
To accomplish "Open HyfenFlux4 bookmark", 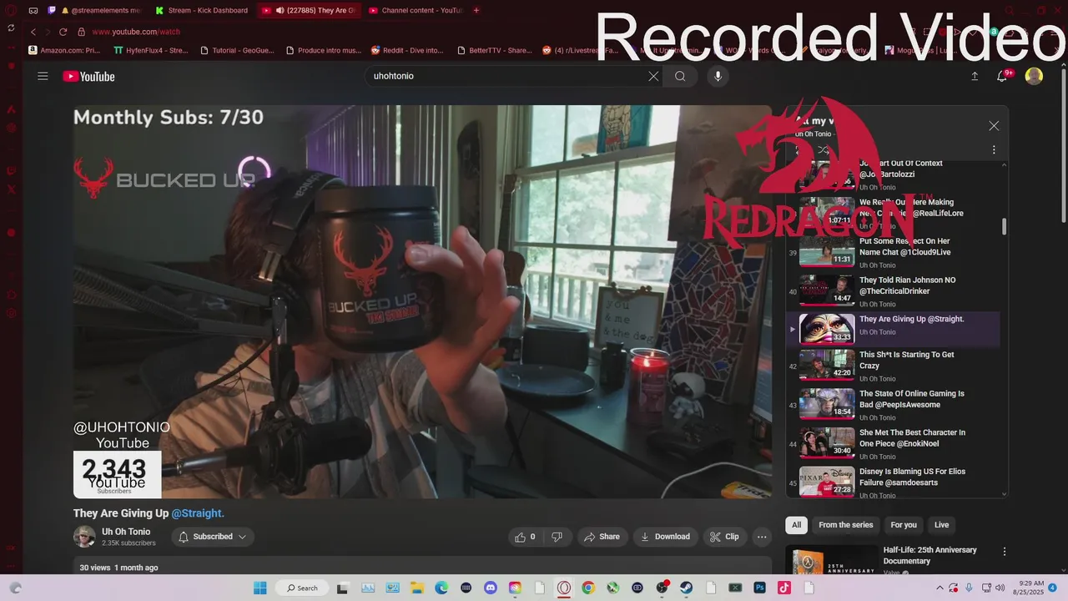I will pos(150,50).
